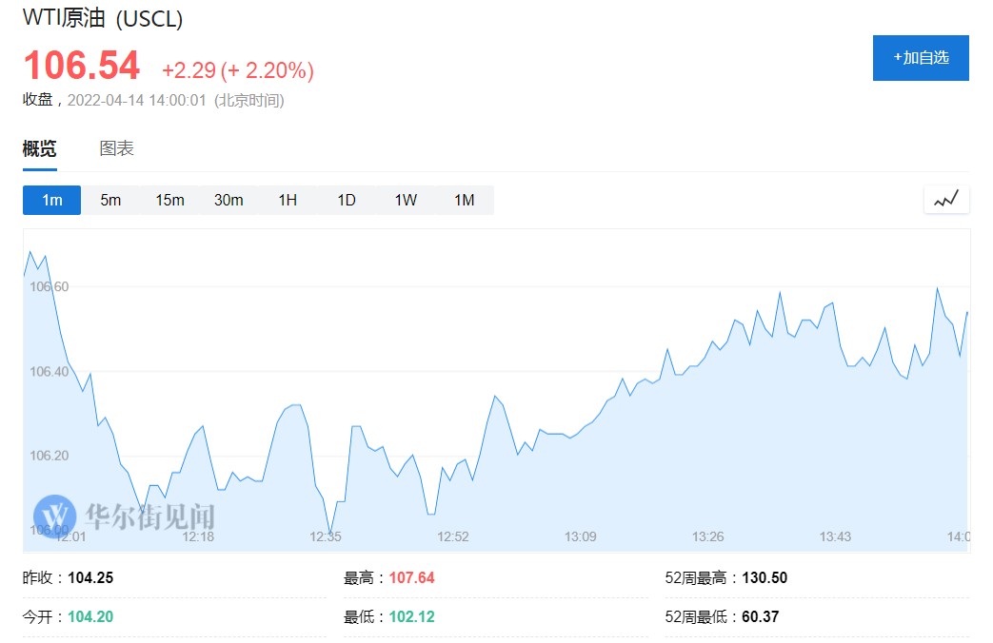Click the current price 106.54

(82, 67)
